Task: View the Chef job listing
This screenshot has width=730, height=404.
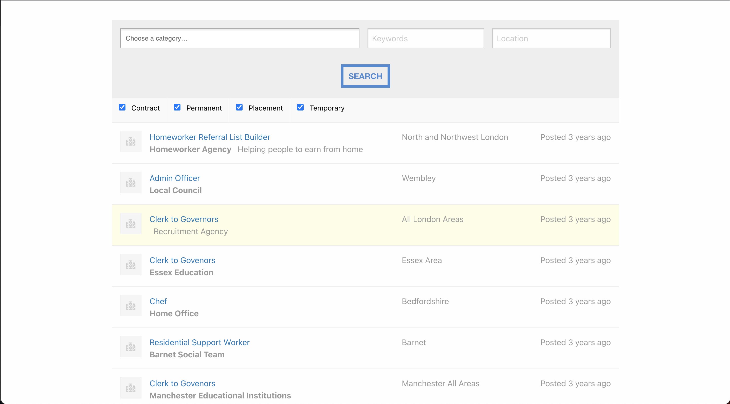Action: point(158,301)
